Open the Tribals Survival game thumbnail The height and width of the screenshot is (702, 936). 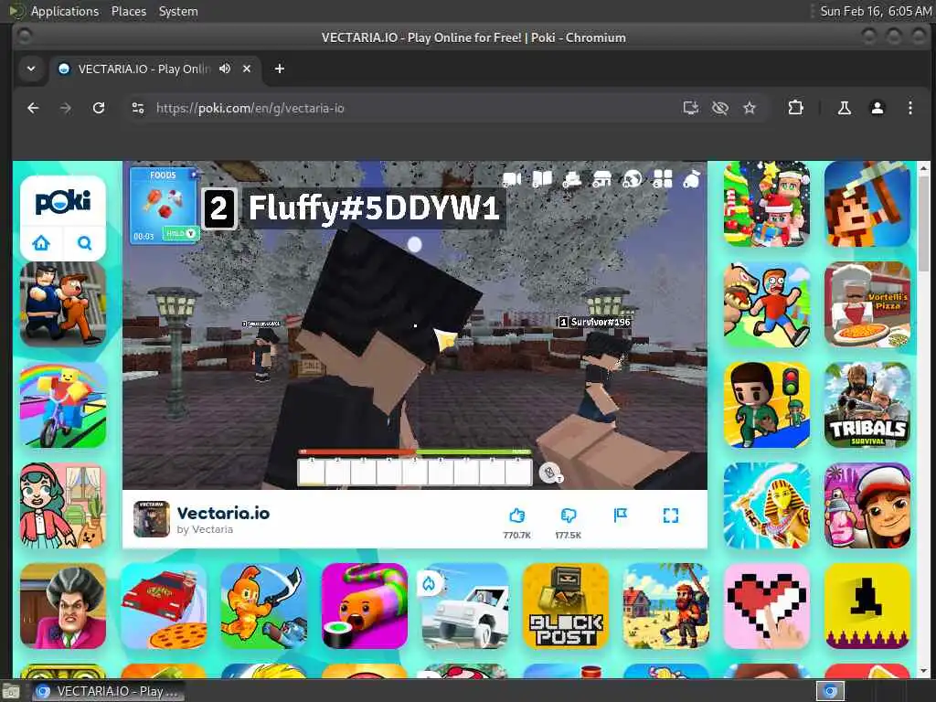coord(867,405)
